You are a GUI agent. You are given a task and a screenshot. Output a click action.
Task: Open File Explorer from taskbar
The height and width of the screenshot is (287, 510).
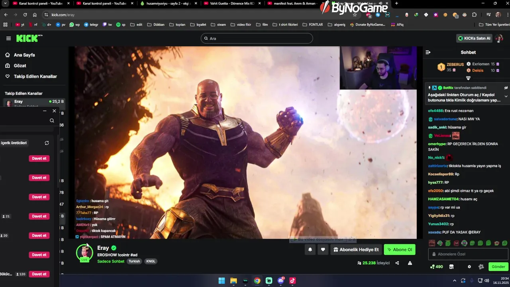233,281
